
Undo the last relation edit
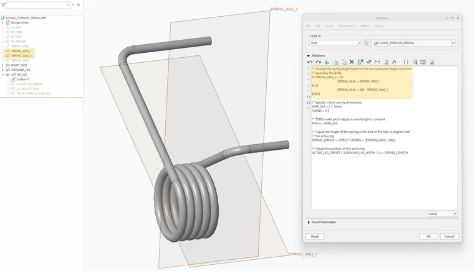tap(310, 62)
